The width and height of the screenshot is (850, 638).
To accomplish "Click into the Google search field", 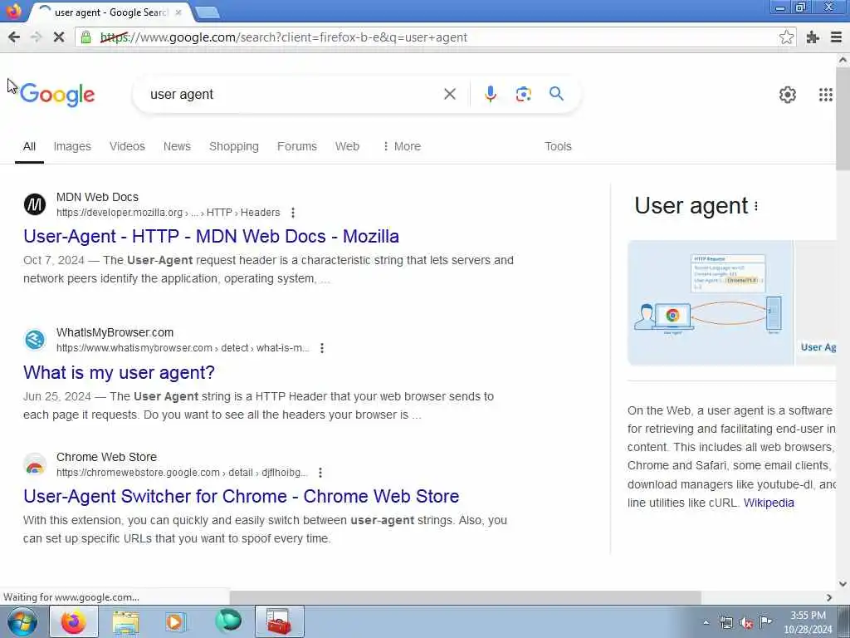I will 293,95.
